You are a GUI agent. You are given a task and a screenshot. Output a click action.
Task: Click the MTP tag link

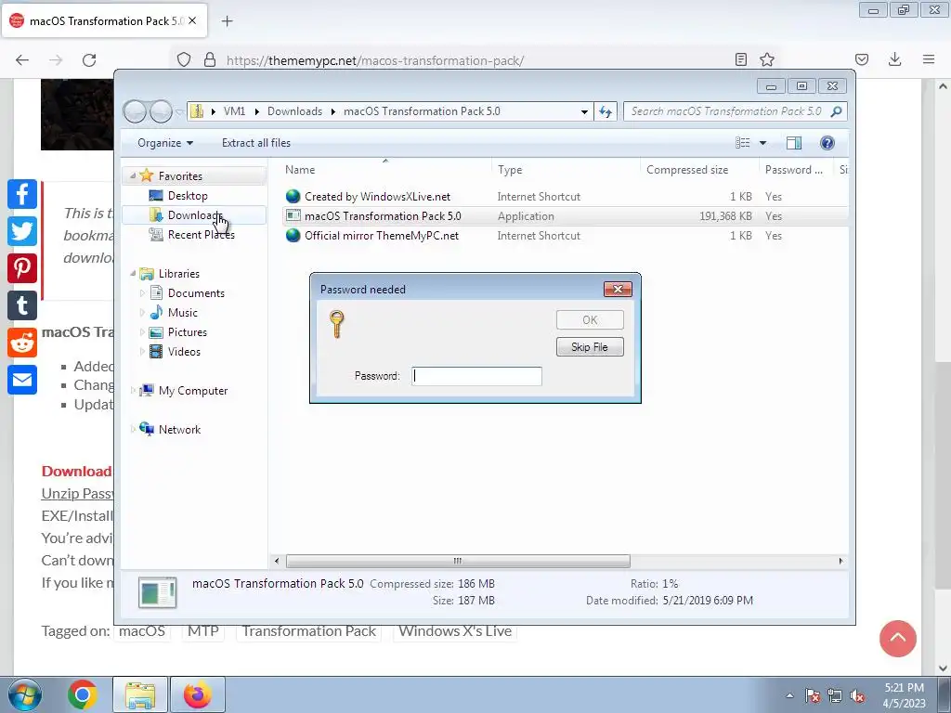(202, 630)
